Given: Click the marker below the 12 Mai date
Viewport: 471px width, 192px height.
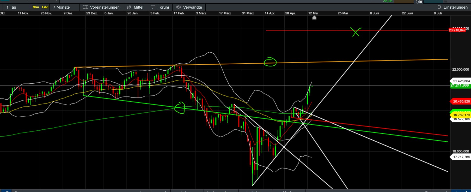Looking at the screenshot, I should (x=314, y=18).
